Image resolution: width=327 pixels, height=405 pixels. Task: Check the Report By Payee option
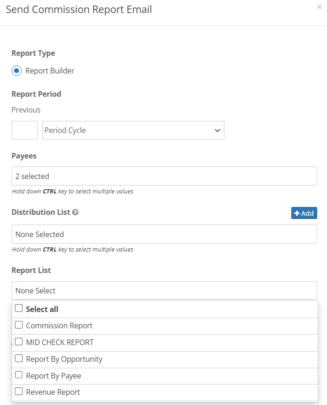click(19, 375)
